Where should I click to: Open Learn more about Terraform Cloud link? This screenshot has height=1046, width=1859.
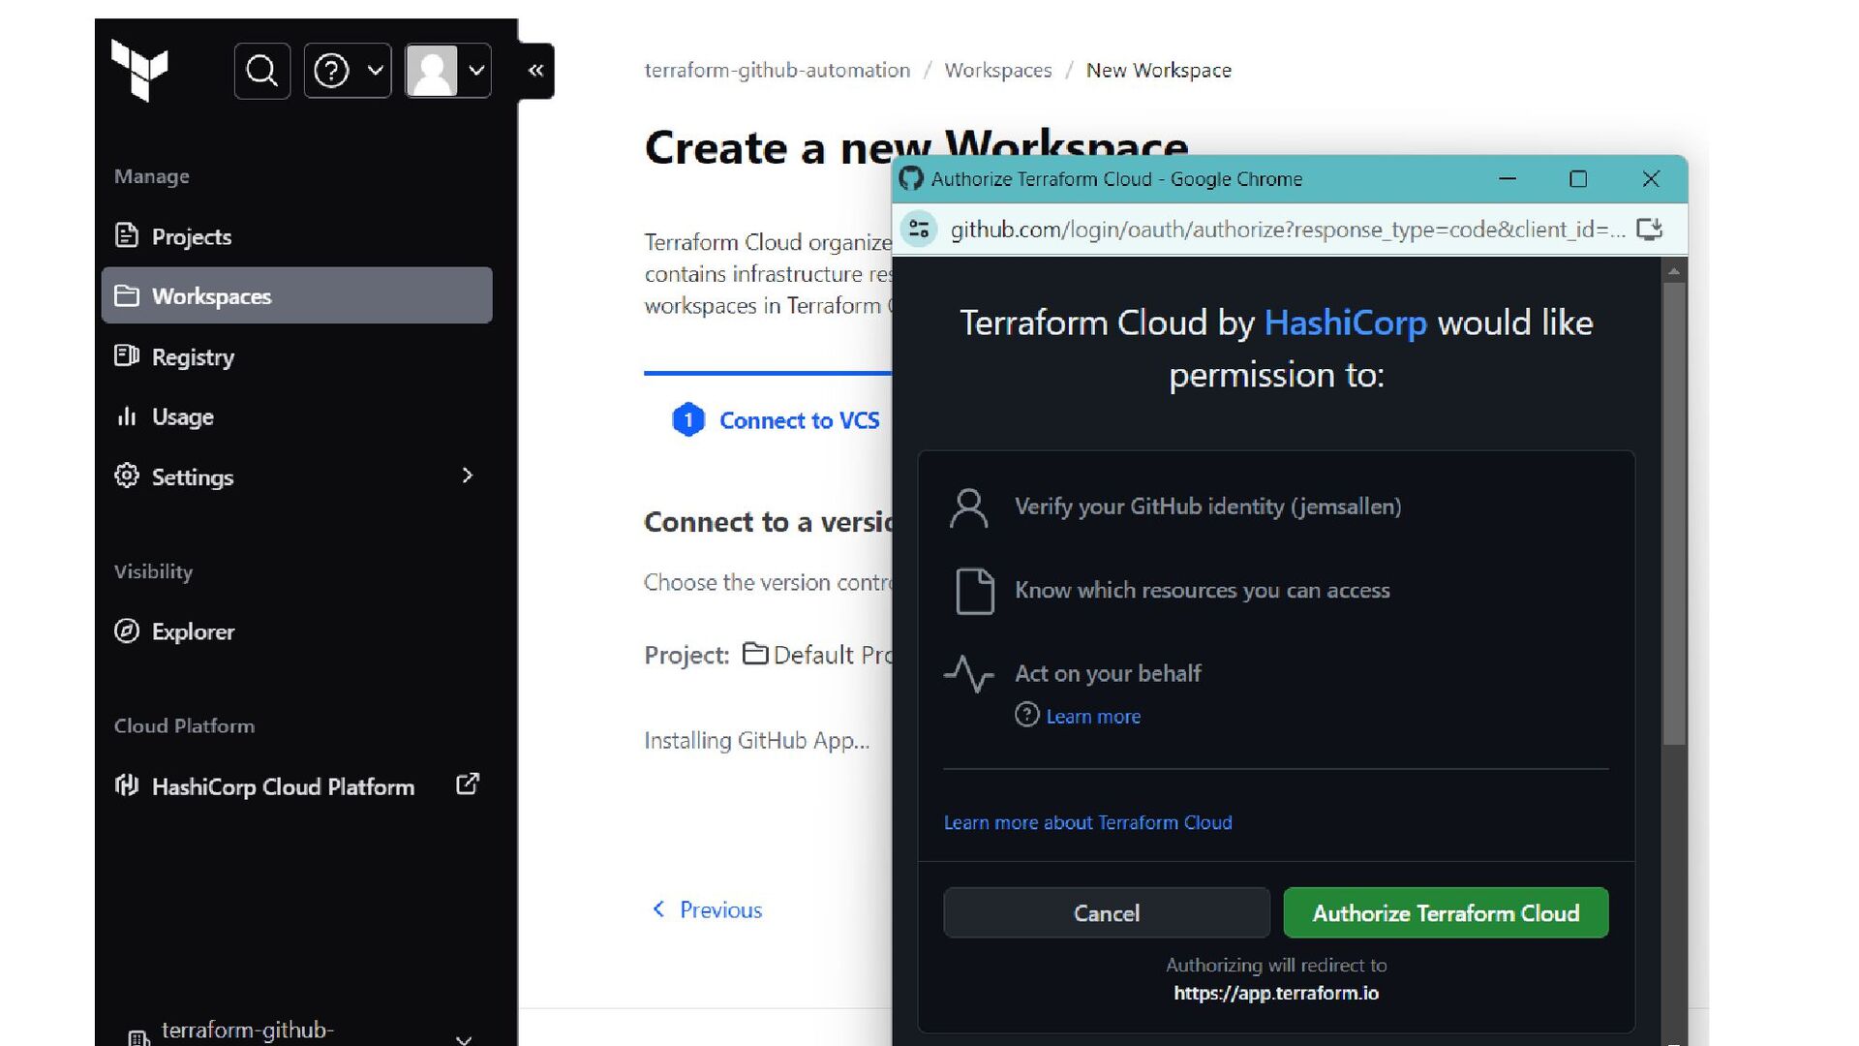(1087, 822)
